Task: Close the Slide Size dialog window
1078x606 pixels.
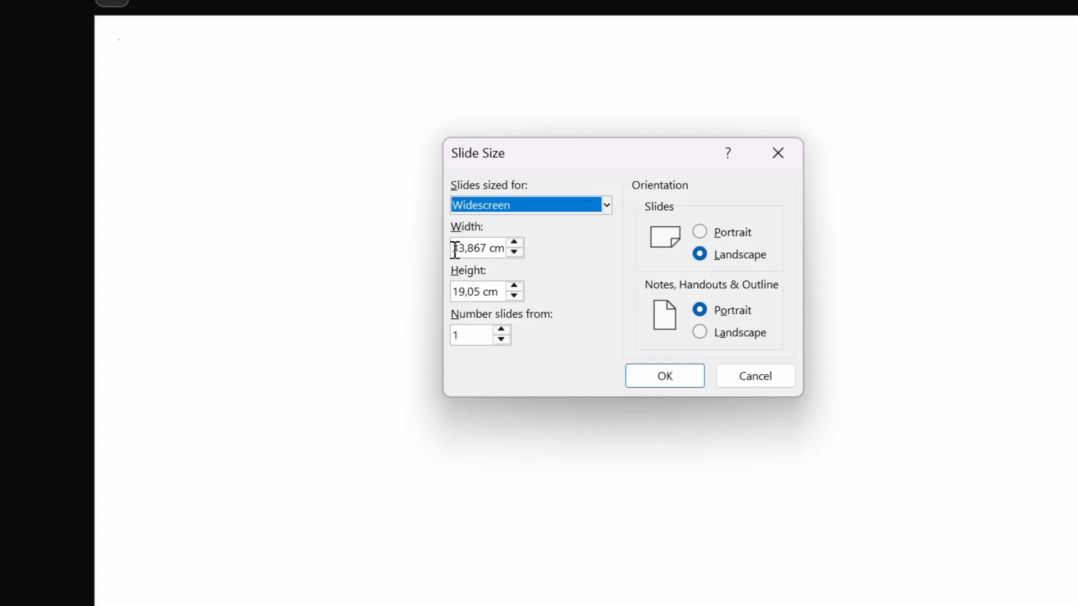Action: point(778,153)
